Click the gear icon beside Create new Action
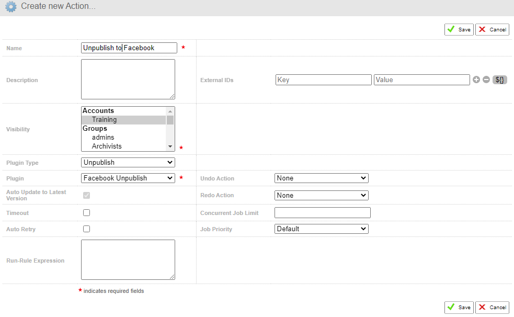This screenshot has height=317, width=514. point(11,7)
